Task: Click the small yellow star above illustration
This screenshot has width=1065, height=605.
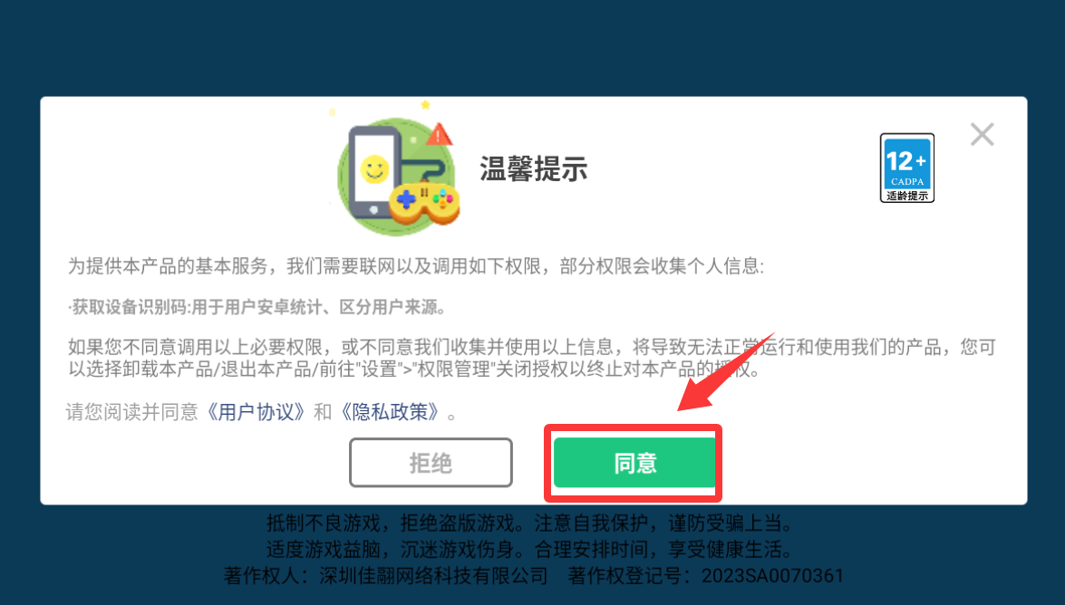Action: click(x=425, y=104)
